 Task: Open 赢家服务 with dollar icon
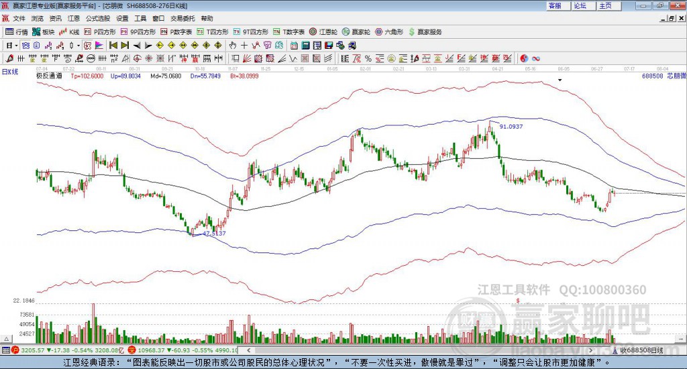pyautogui.click(x=425, y=32)
